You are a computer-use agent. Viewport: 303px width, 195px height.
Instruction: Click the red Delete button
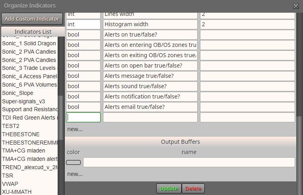[x=193, y=188]
